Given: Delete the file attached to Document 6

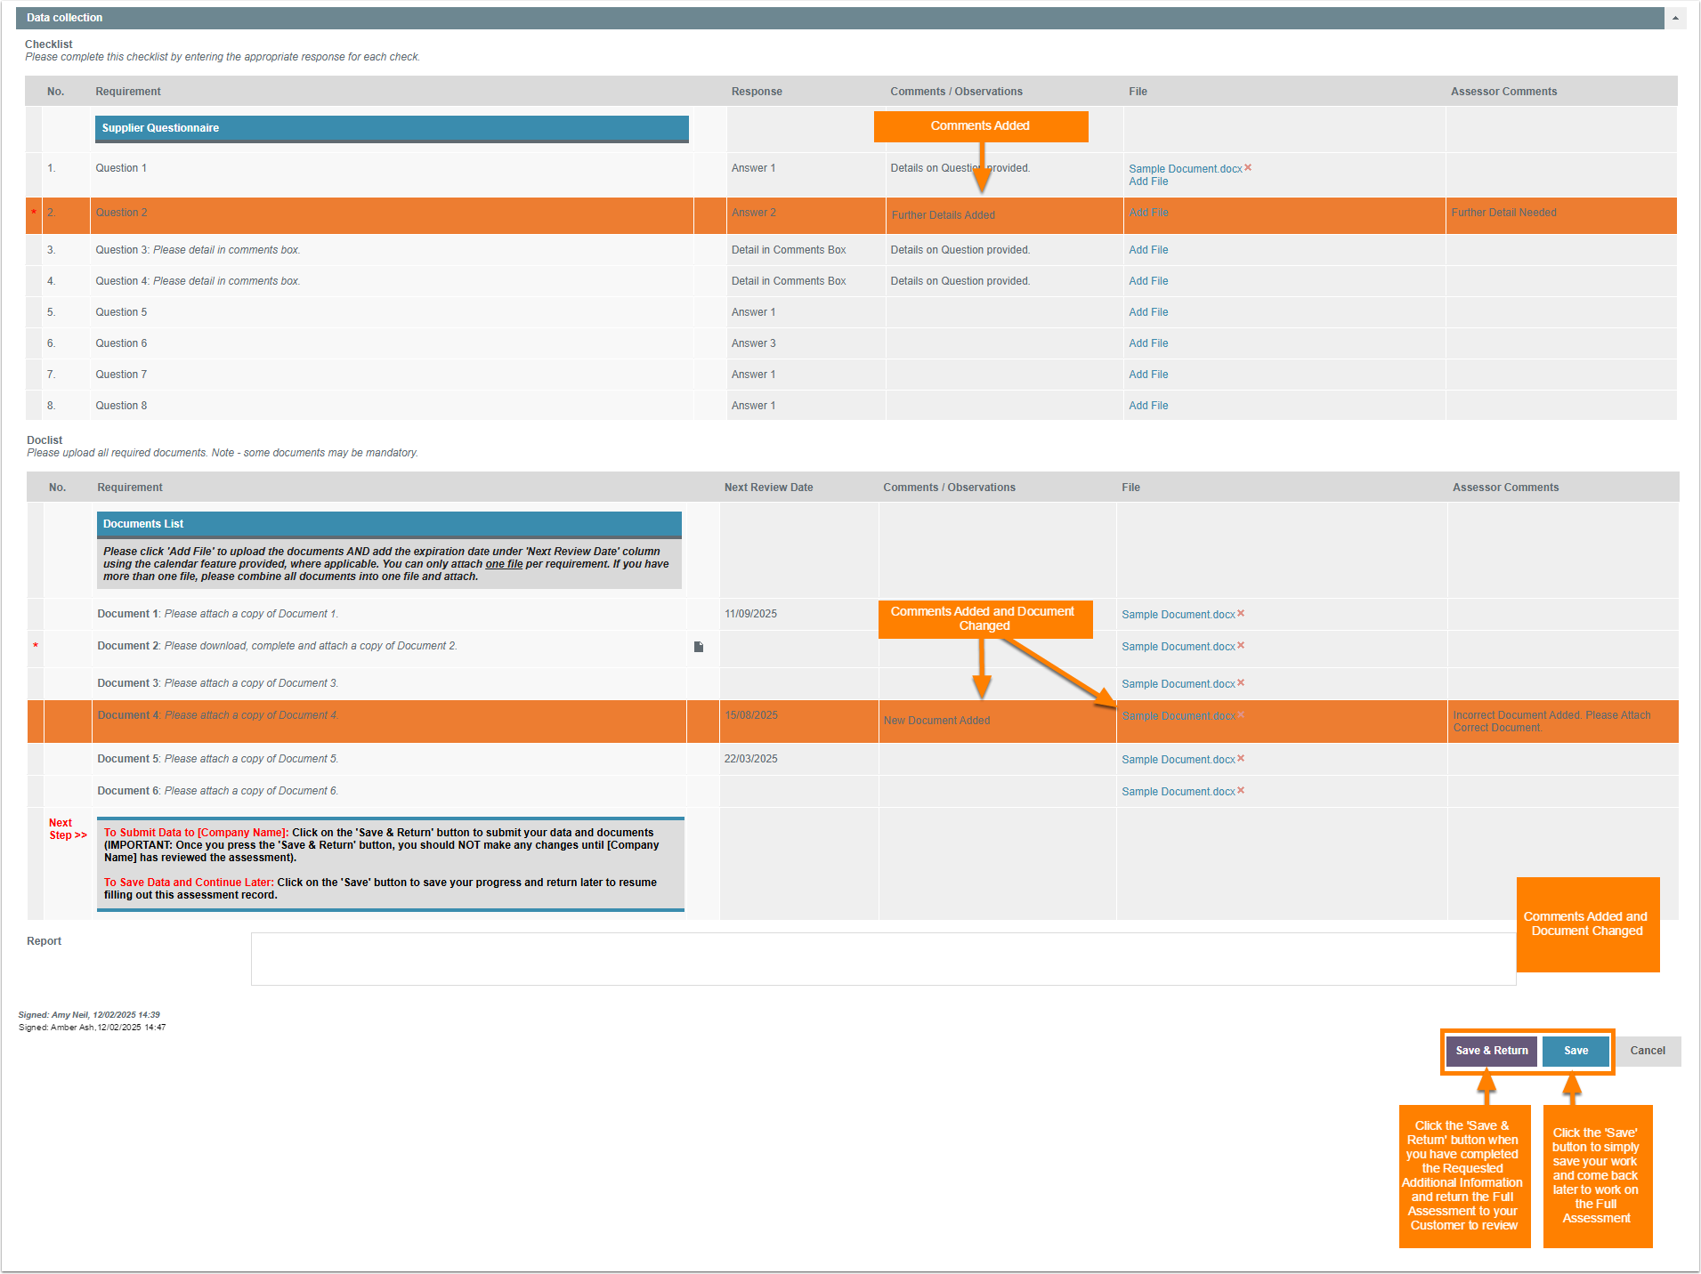Looking at the screenshot, I should point(1241,791).
